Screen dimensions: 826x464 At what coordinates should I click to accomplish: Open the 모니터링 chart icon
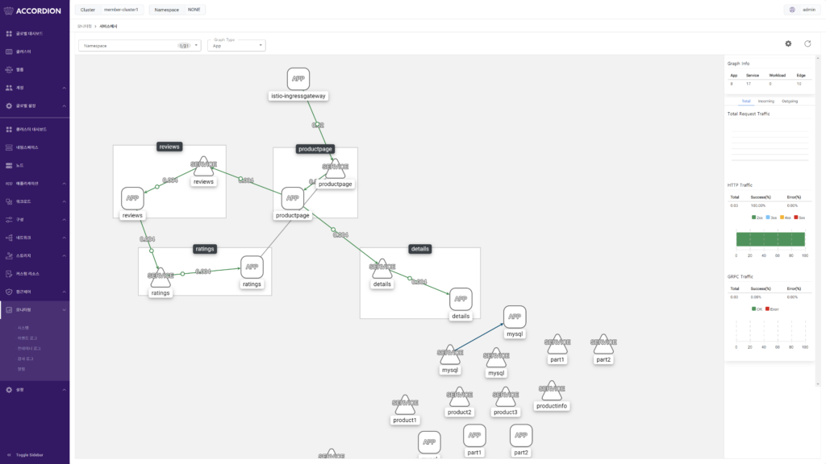pyautogui.click(x=9, y=310)
